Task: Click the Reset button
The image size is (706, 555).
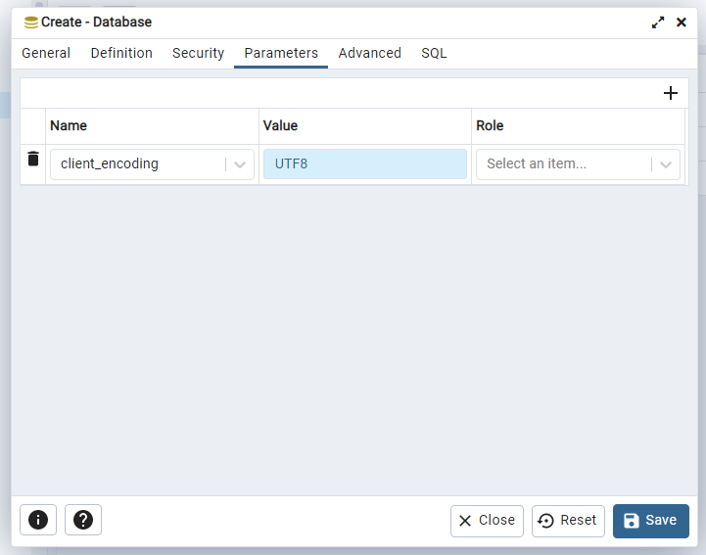Action: tap(568, 521)
